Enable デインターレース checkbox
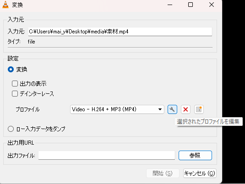Screen dimensions: 245x184 (x=15, y=94)
